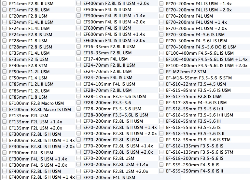This screenshot has height=180, width=250.
Task: Check EF16-35mm F2.8L II USM box
Action: 78,47
